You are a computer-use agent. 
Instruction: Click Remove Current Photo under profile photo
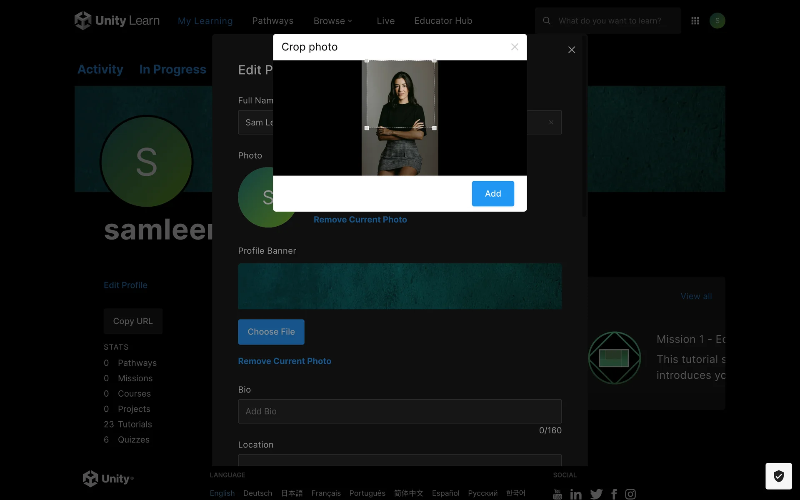(x=360, y=220)
